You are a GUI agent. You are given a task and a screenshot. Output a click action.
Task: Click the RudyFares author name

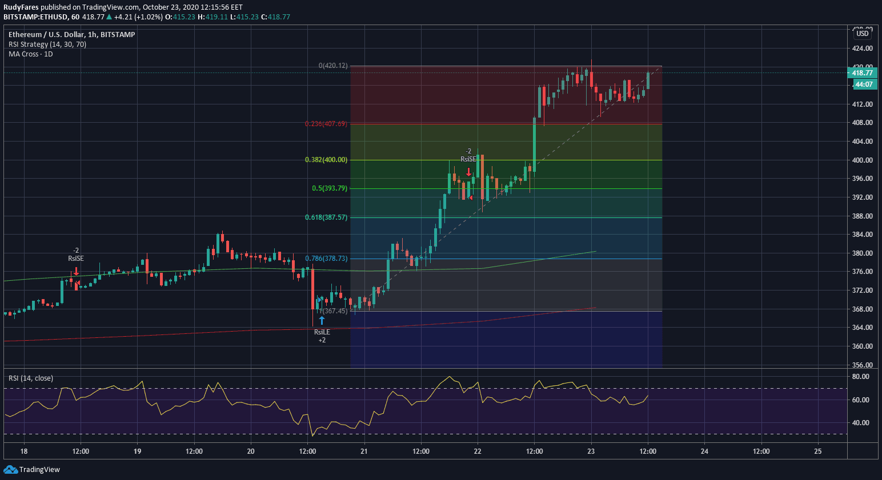21,7
